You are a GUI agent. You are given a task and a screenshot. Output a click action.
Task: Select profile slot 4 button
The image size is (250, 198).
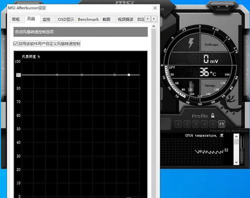204,124
